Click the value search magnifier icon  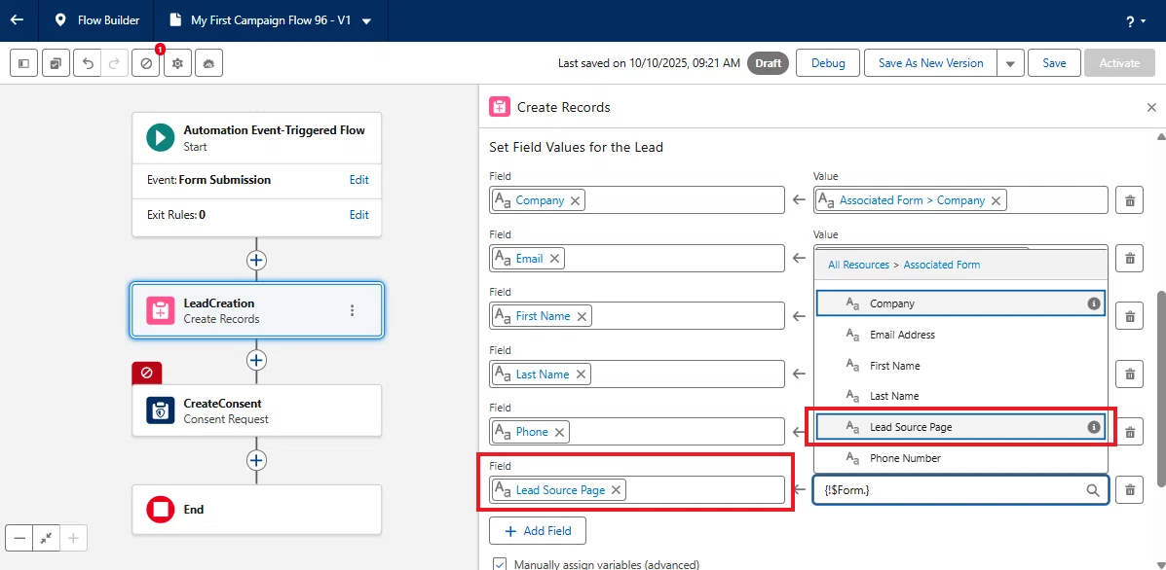click(1092, 490)
